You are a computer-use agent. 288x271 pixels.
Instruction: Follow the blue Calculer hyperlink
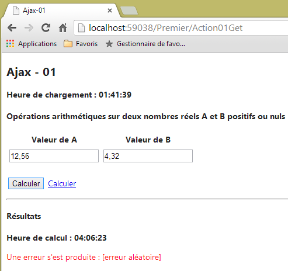coord(62,183)
